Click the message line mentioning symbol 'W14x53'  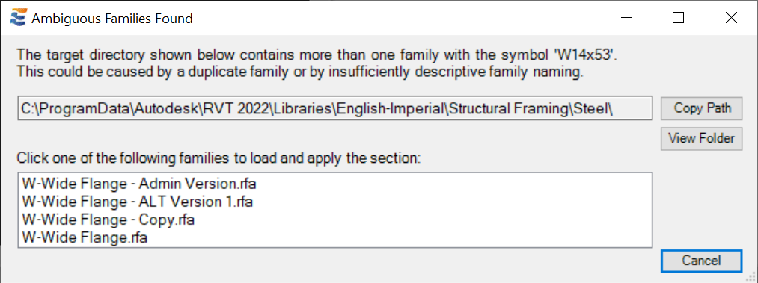[317, 54]
